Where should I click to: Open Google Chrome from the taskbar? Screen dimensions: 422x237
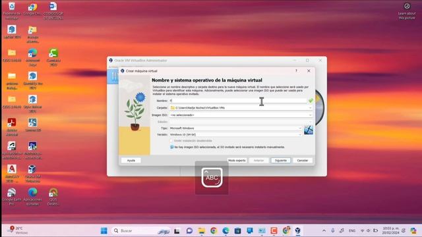click(x=214, y=230)
